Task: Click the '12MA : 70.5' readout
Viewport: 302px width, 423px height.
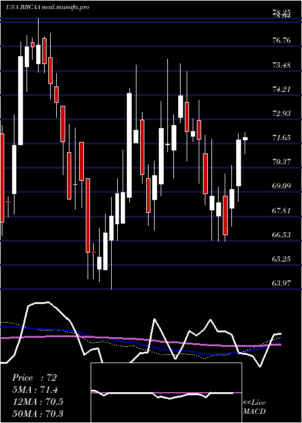Action: 37,401
